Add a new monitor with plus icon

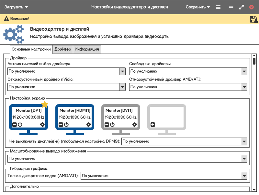pyautogui.click(x=153, y=125)
